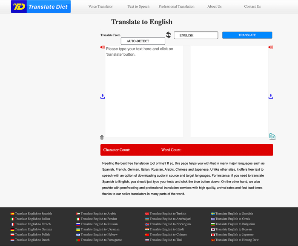Screen dimensions: 298x246
Task: Download source audio using left download icon
Action: point(103,97)
